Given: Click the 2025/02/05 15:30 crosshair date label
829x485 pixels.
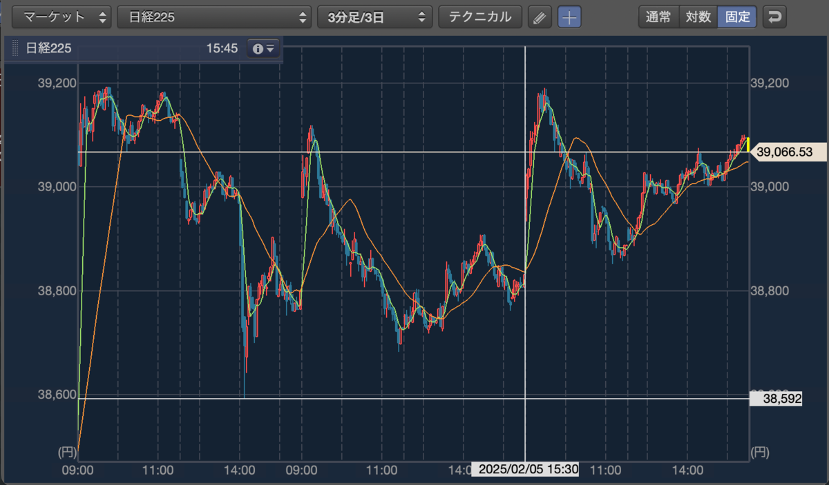Looking at the screenshot, I should 525,470.
